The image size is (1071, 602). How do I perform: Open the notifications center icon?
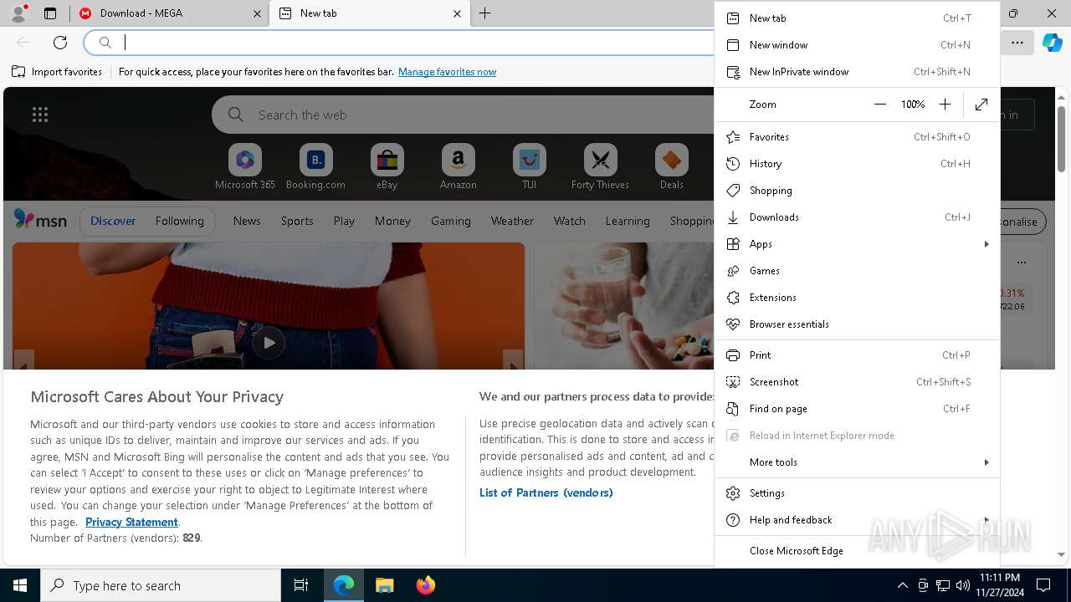pos(1043,585)
